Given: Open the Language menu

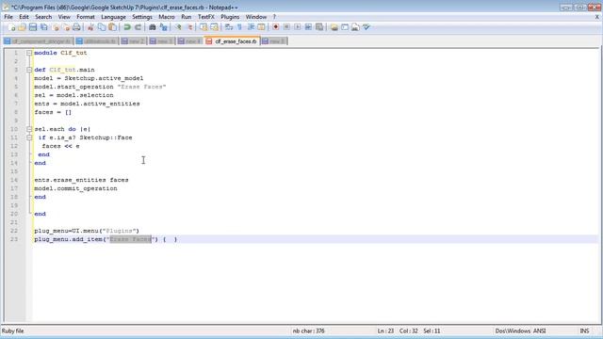Looking at the screenshot, I should [113, 17].
